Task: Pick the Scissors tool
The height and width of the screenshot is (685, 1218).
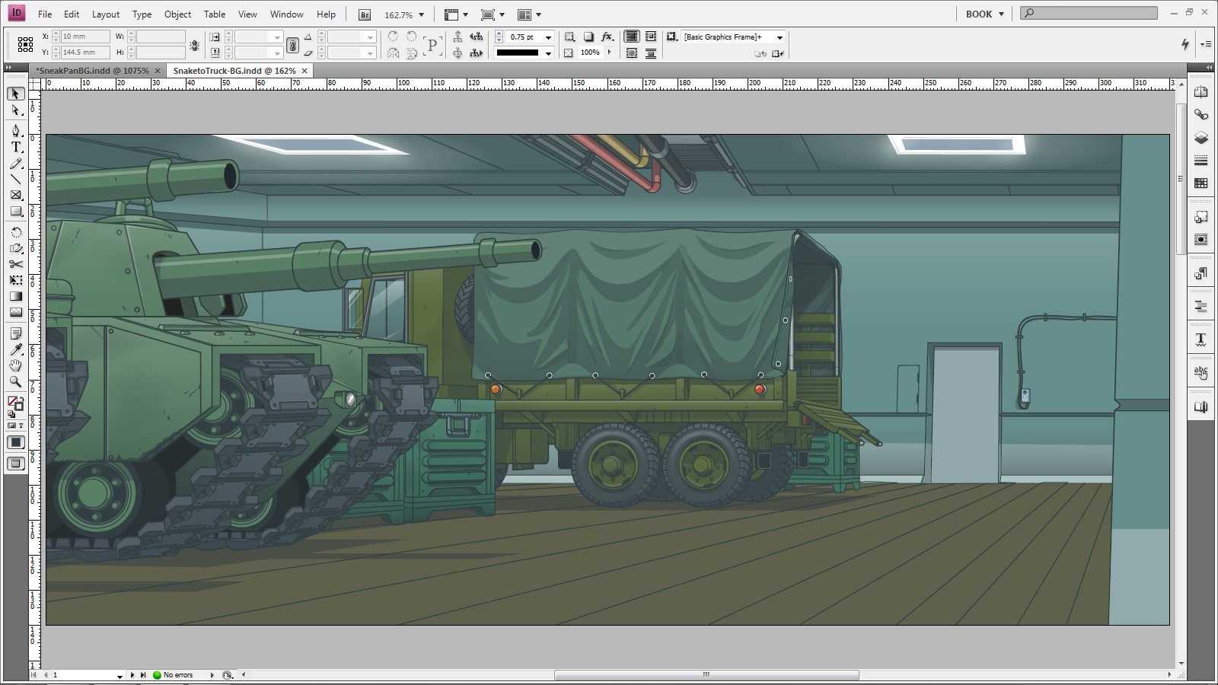Action: (x=15, y=264)
